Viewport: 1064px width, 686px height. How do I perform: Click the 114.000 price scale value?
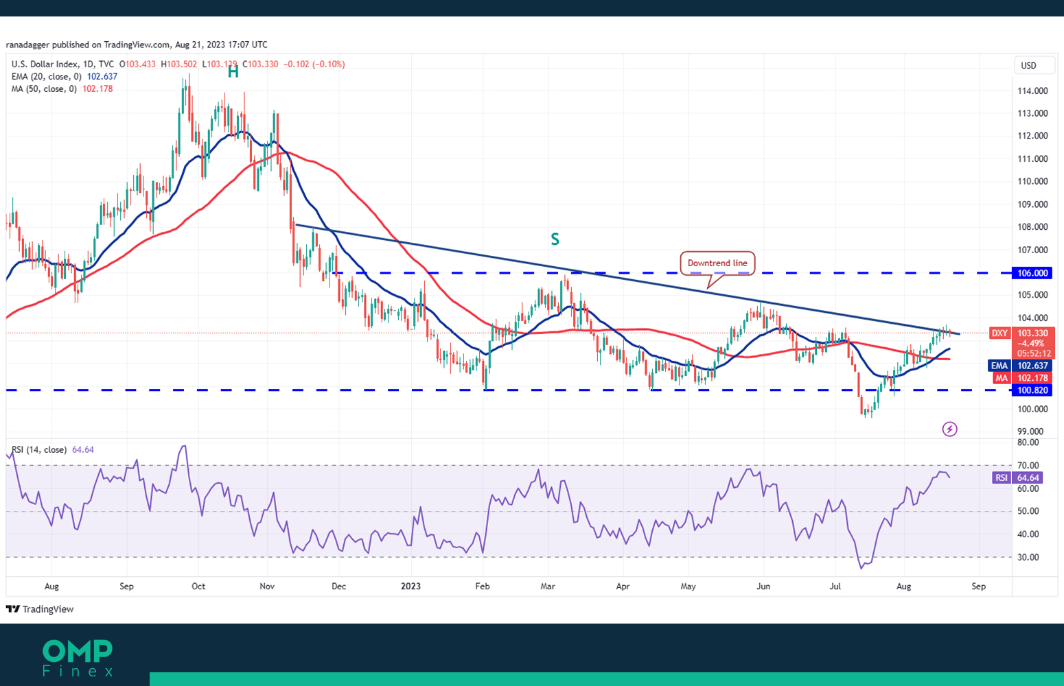(x=1032, y=91)
